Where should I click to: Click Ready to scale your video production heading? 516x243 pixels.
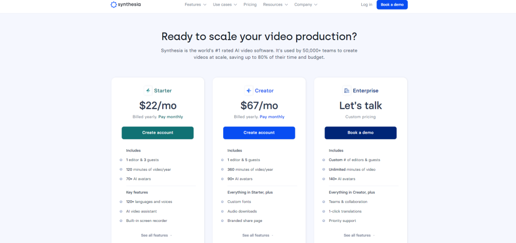(259, 37)
